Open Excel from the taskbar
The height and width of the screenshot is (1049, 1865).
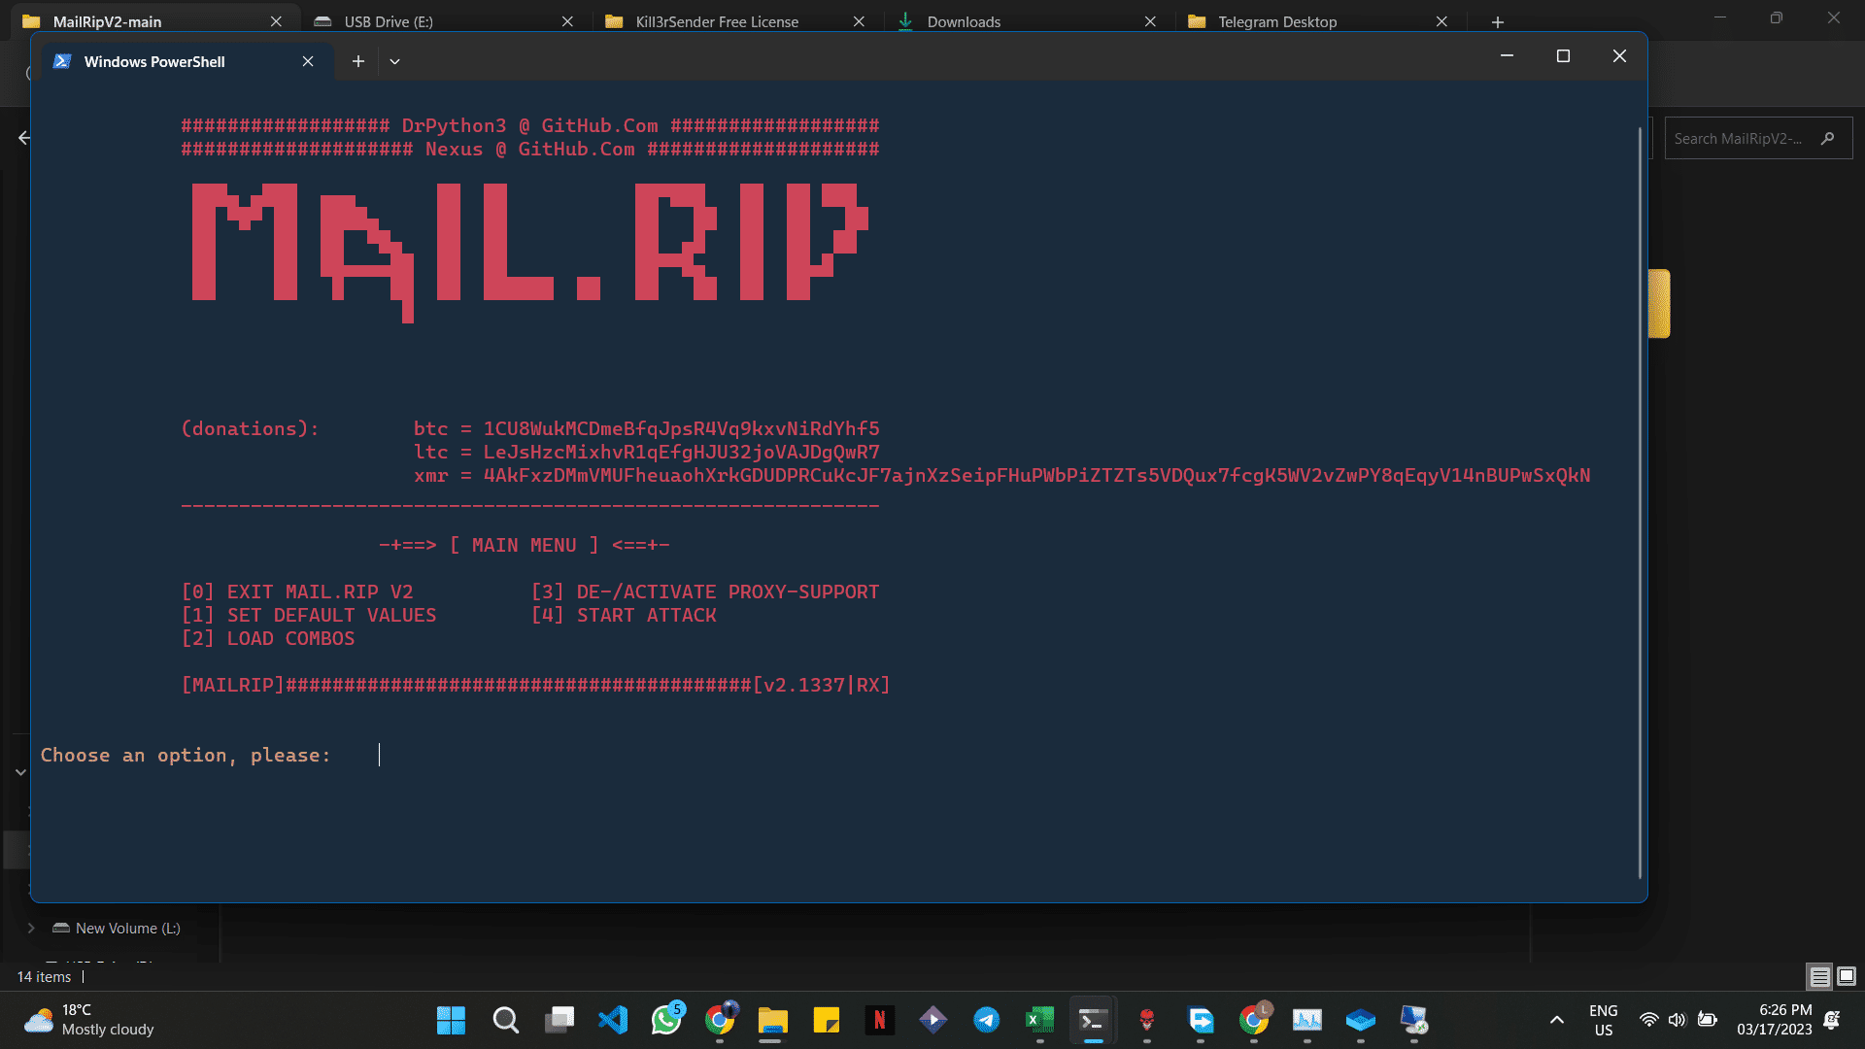(x=1039, y=1020)
